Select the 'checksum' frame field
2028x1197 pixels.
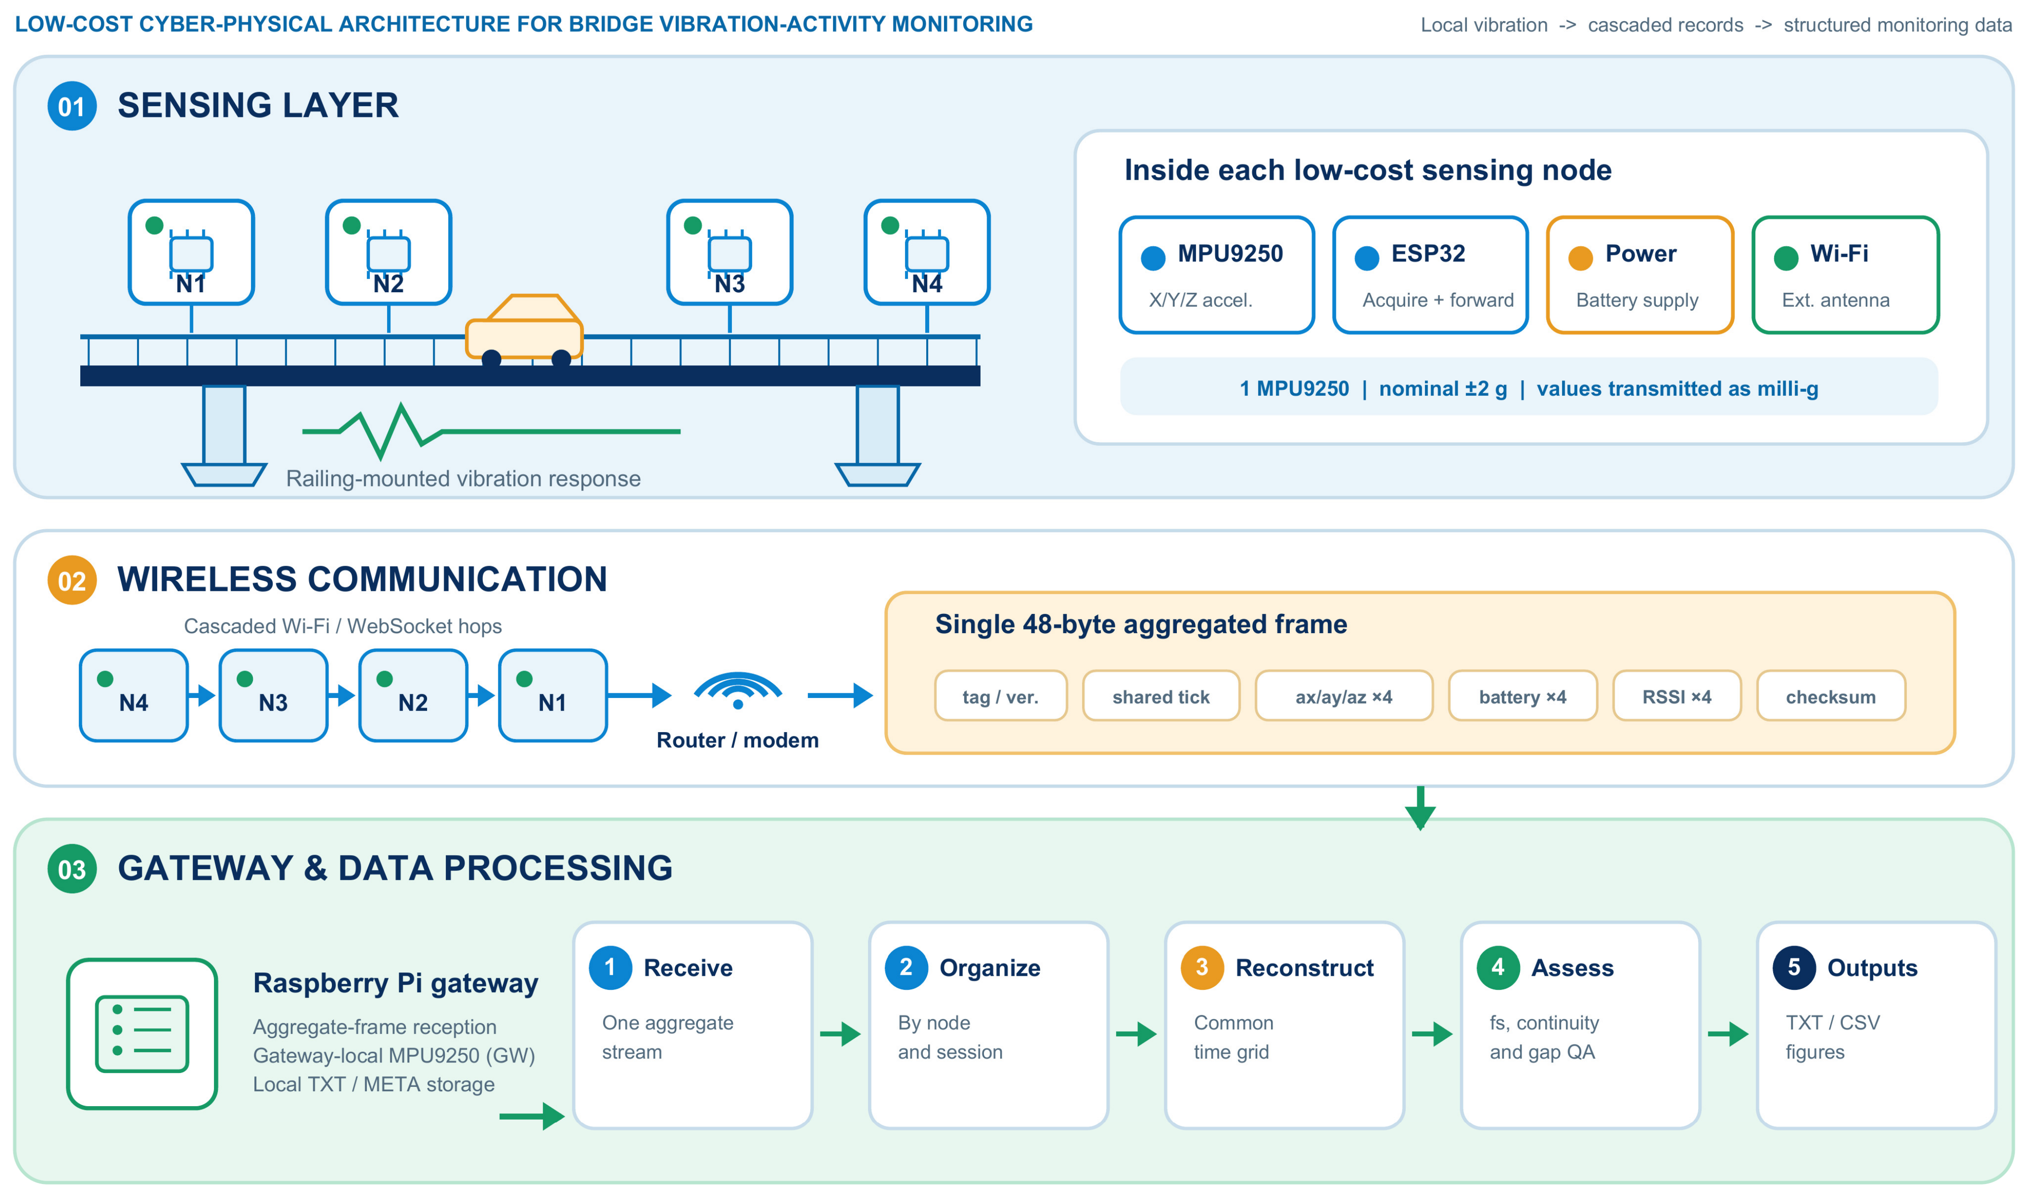tap(1830, 696)
